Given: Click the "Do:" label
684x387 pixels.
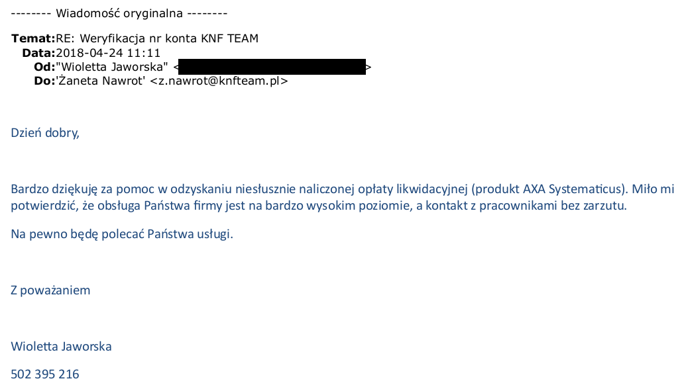Looking at the screenshot, I should tap(44, 81).
